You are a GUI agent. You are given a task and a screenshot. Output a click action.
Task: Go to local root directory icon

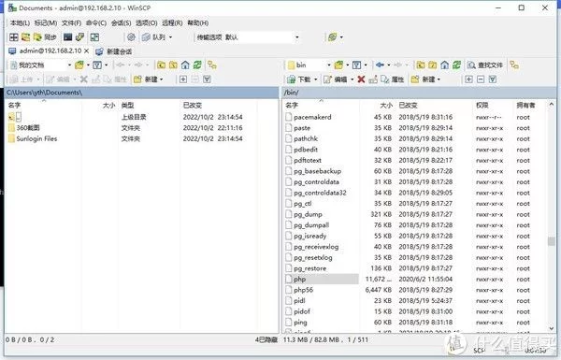tap(173, 65)
